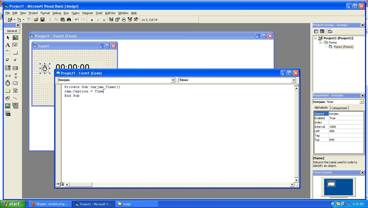Image resolution: width=368 pixels, height=208 pixels.
Task: Click the Paste toolbar icon
Action: [x=63, y=19]
